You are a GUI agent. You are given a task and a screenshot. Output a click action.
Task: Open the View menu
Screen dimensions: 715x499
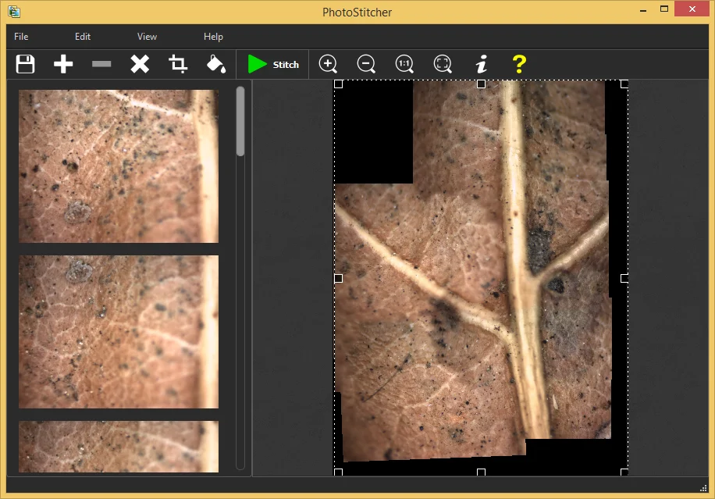147,37
